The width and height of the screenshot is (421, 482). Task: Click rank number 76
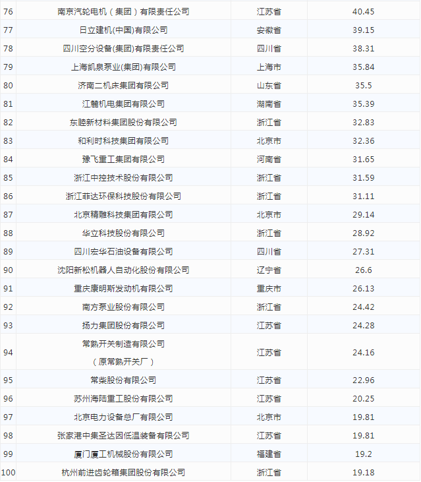tap(8, 12)
